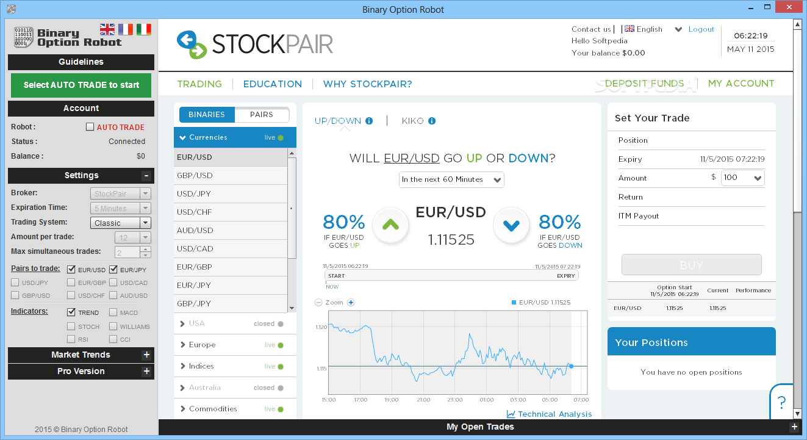This screenshot has width=807, height=440.
Task: Zoom in the chart with plus icon
Action: coord(351,303)
